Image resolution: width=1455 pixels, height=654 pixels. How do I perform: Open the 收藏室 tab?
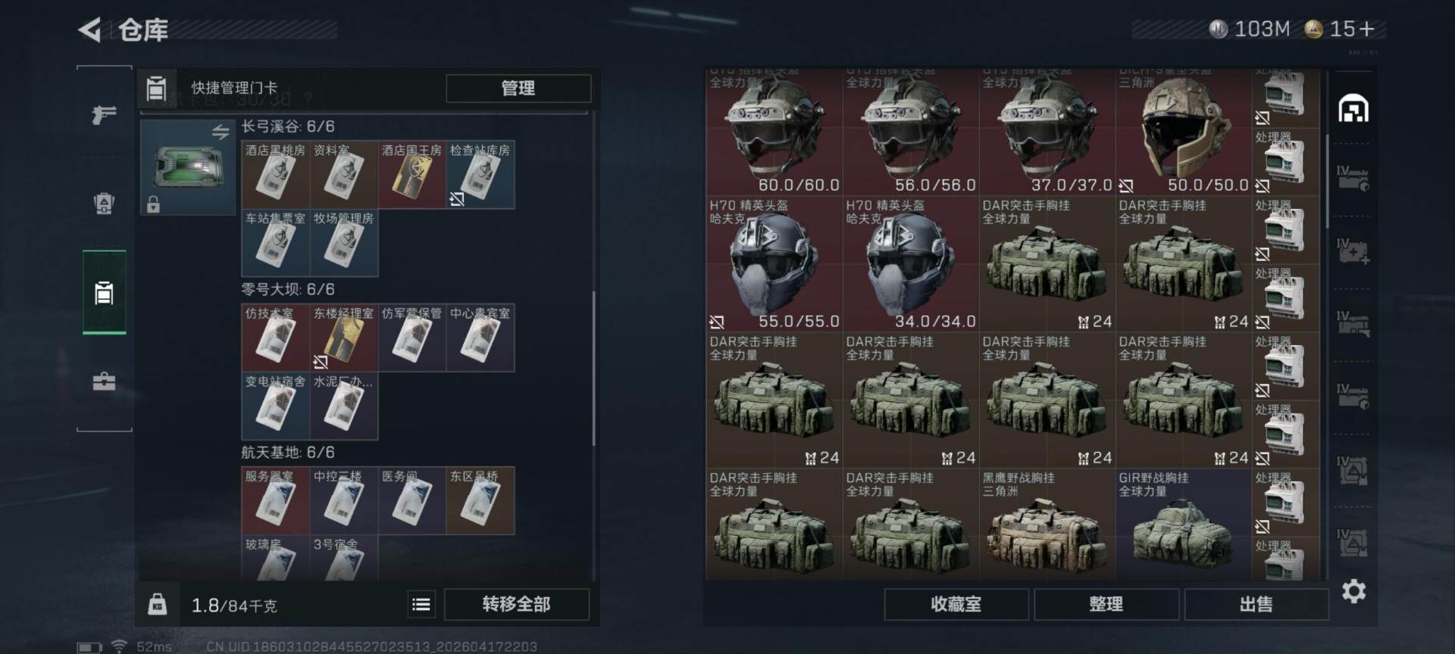(x=956, y=604)
